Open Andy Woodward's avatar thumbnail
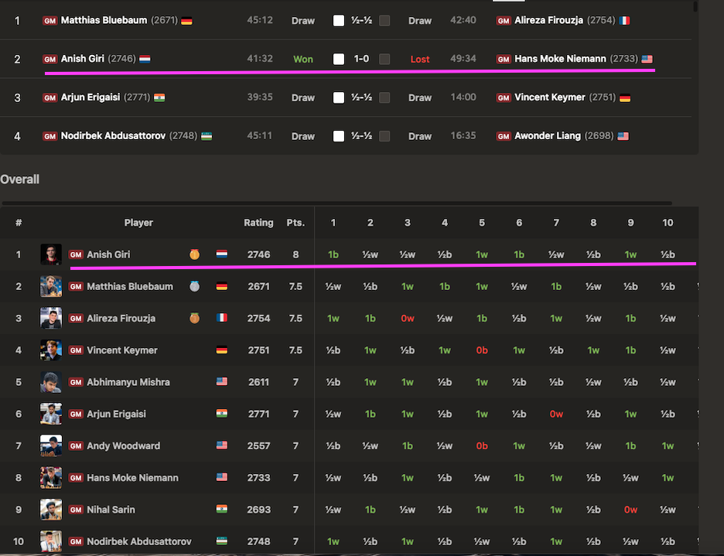 51,445
